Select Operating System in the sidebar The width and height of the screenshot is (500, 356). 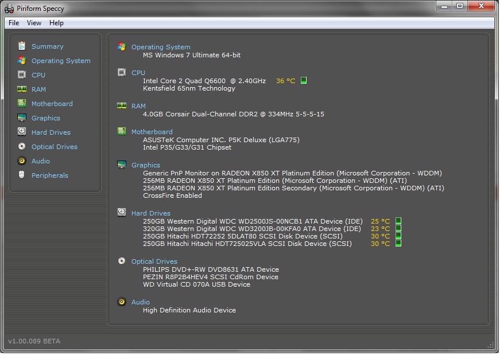click(x=61, y=61)
